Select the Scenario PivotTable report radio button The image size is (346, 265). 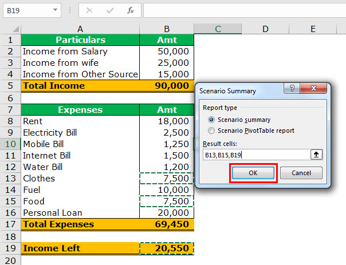click(211, 130)
